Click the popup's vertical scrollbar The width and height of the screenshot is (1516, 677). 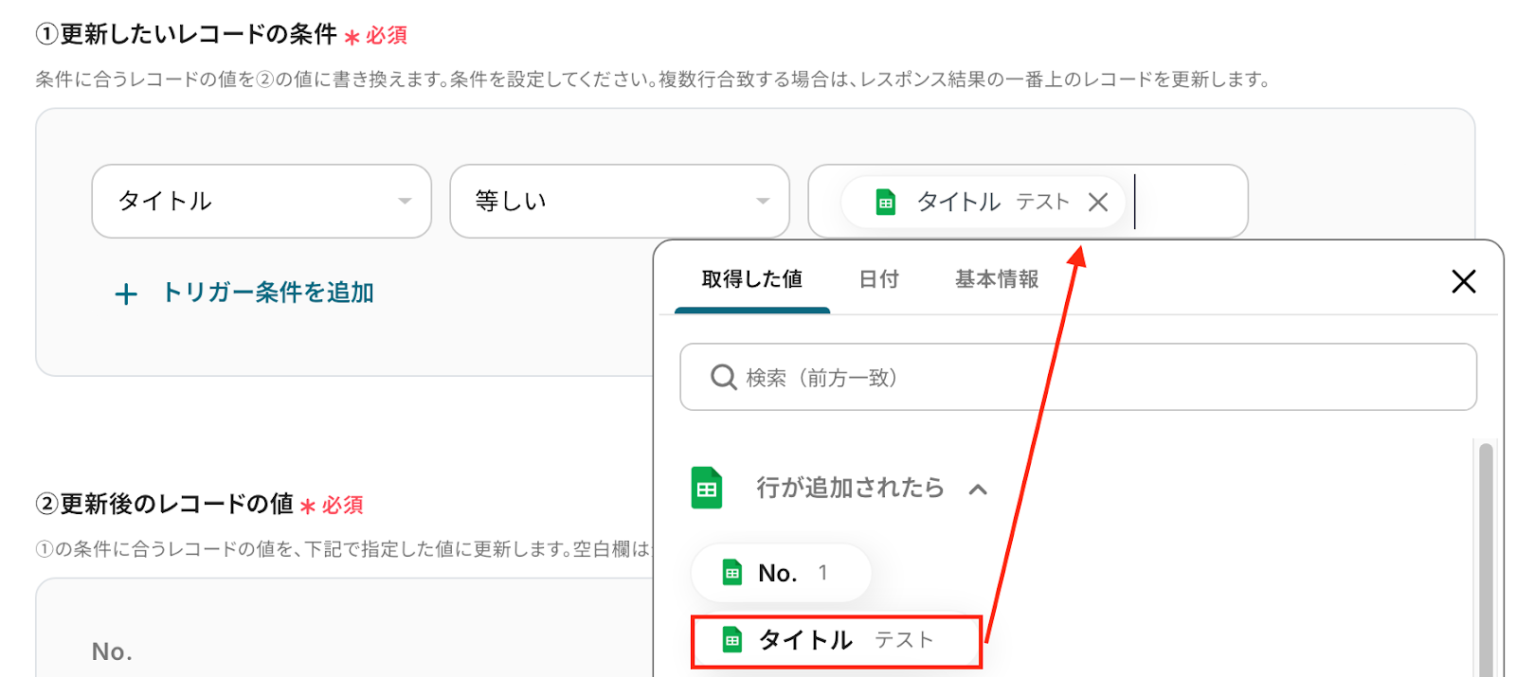click(1485, 559)
